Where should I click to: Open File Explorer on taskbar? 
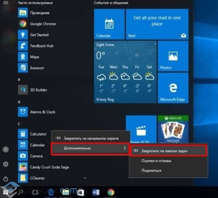(65, 192)
